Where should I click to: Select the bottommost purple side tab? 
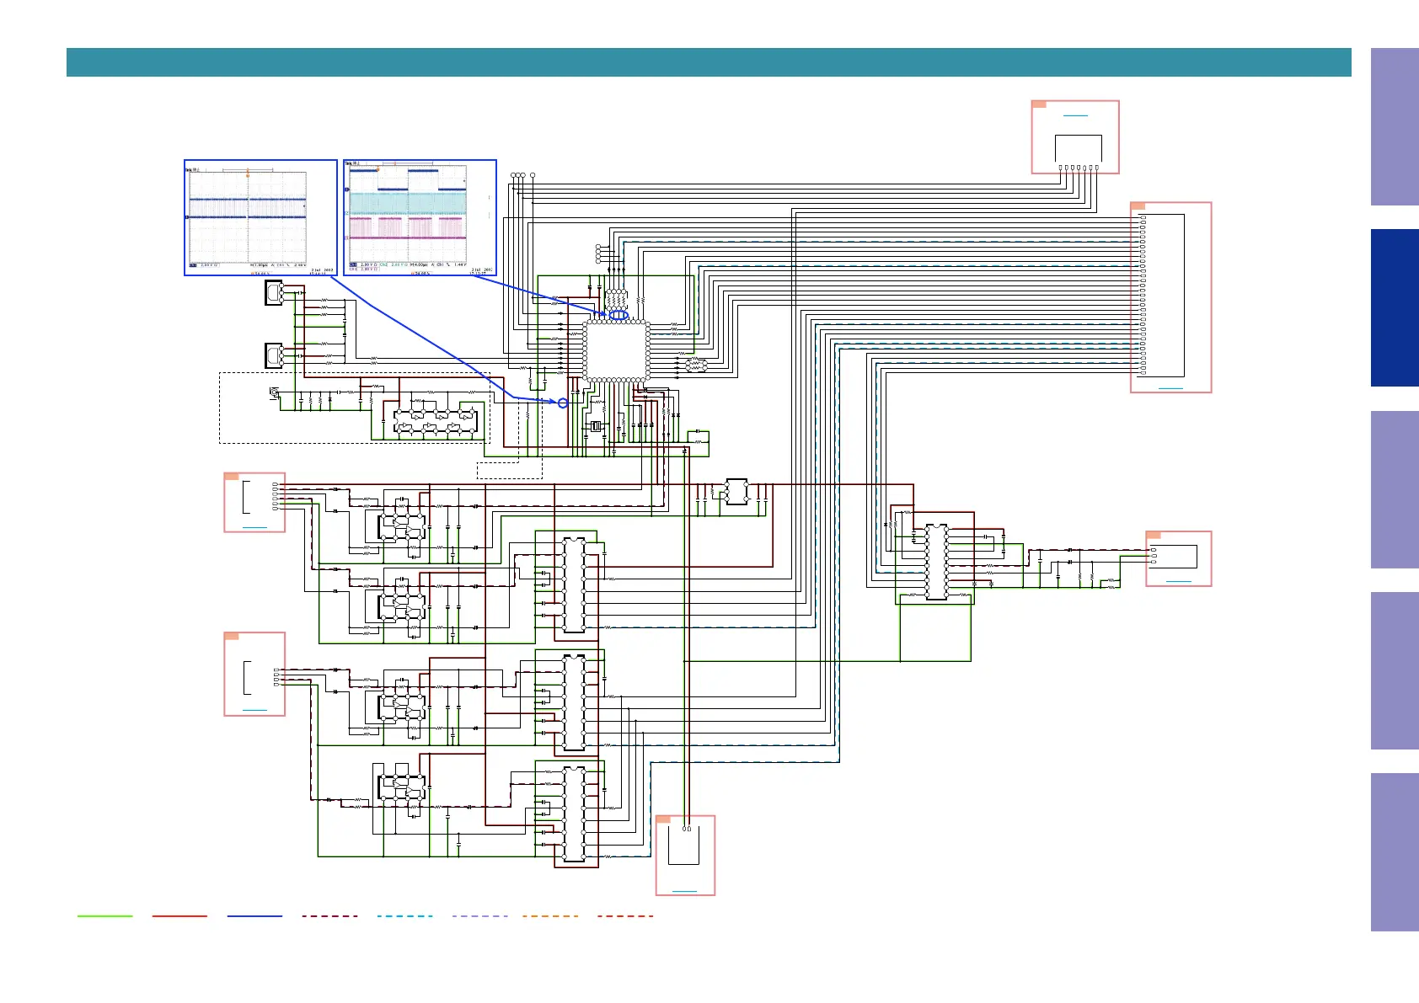[1395, 852]
